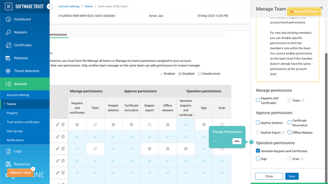Go back using the tour arrow
This screenshot has width=328, height=184.
click(x=216, y=141)
